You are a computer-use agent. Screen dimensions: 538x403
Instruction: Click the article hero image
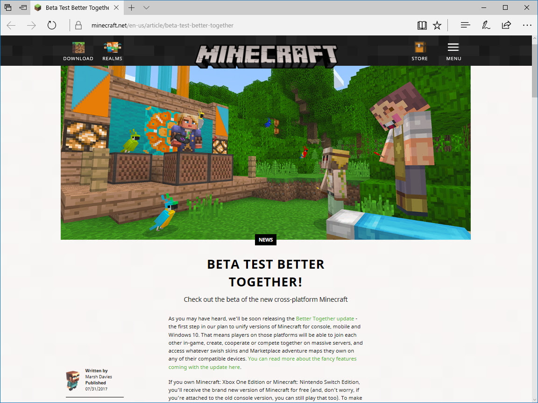tap(266, 153)
